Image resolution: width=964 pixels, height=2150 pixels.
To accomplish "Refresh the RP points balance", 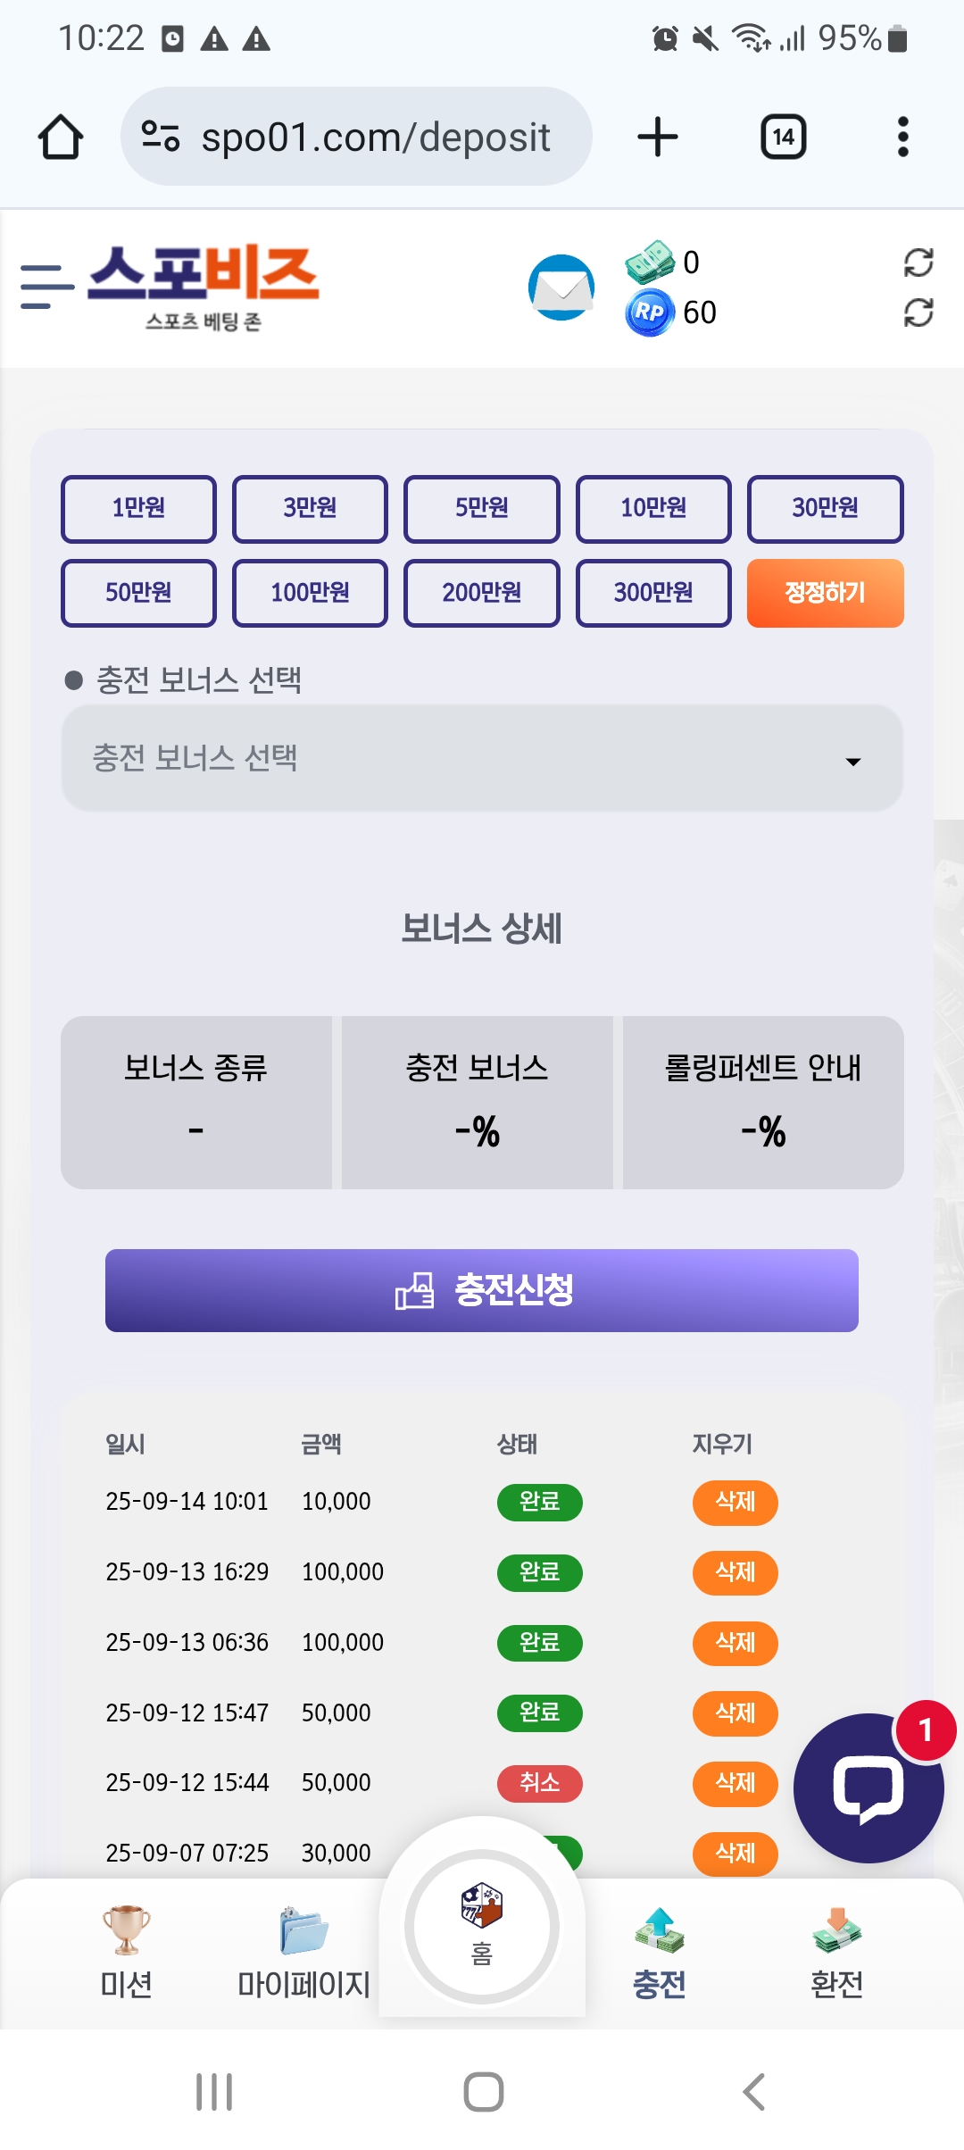I will point(918,312).
